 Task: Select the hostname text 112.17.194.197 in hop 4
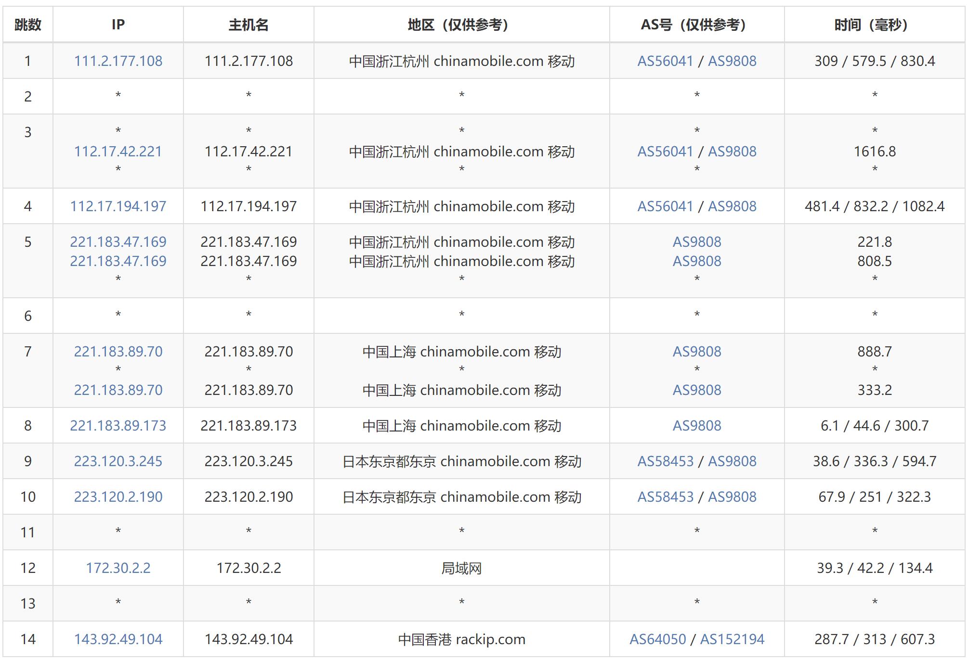[x=249, y=206]
